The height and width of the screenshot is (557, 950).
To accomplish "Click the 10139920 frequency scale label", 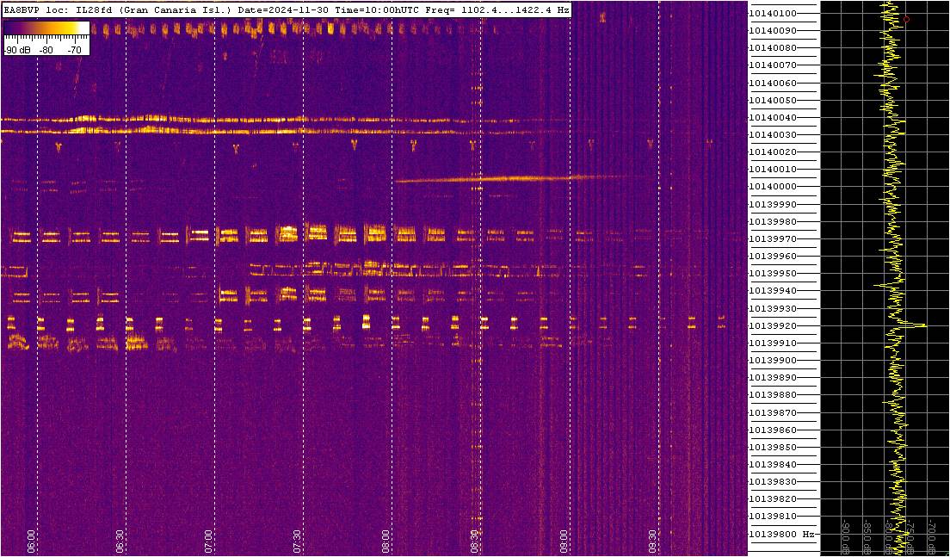I will 773,325.
